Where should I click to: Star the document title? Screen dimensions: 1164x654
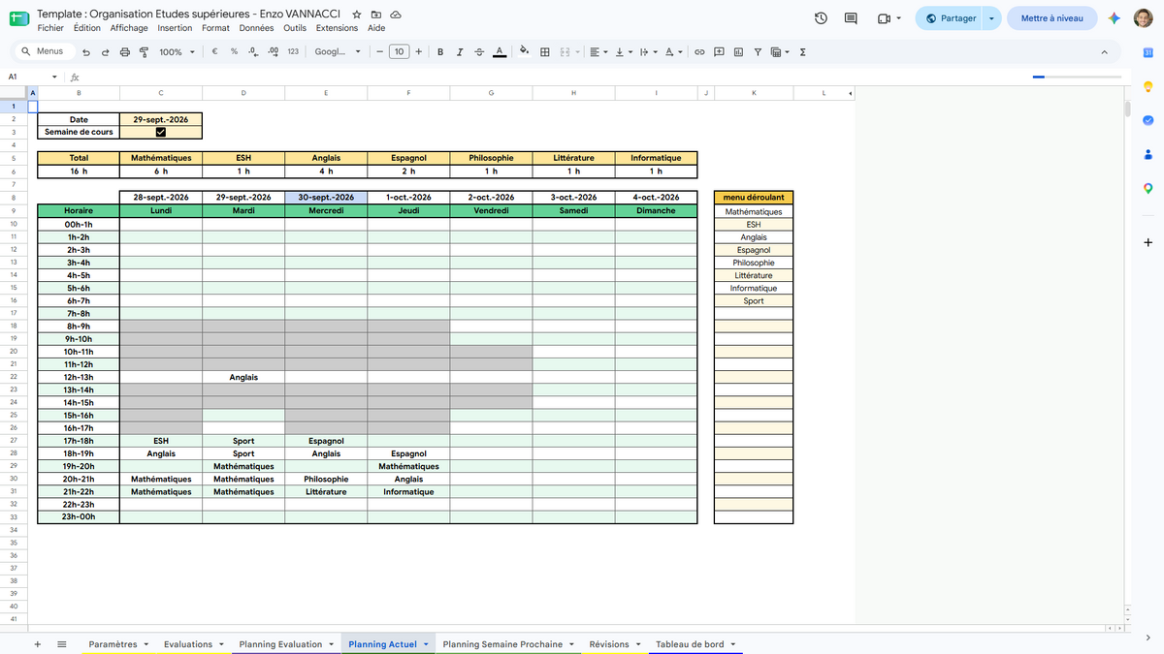[357, 15]
